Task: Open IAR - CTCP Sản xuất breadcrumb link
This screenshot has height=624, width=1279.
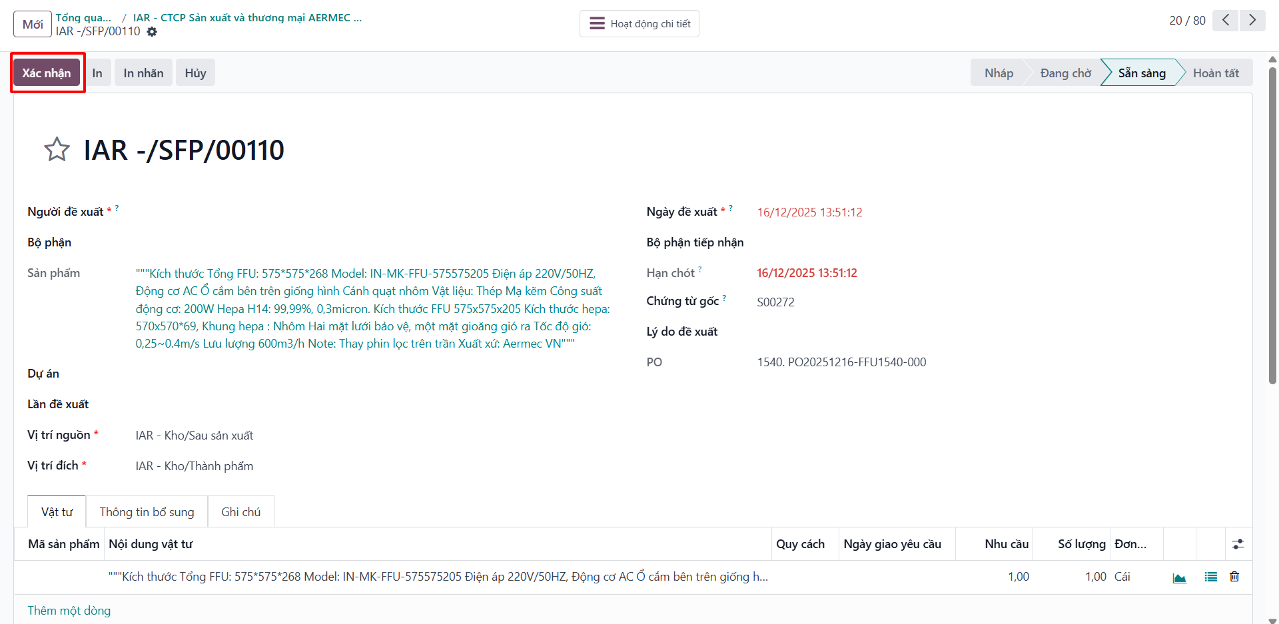Action: point(247,17)
